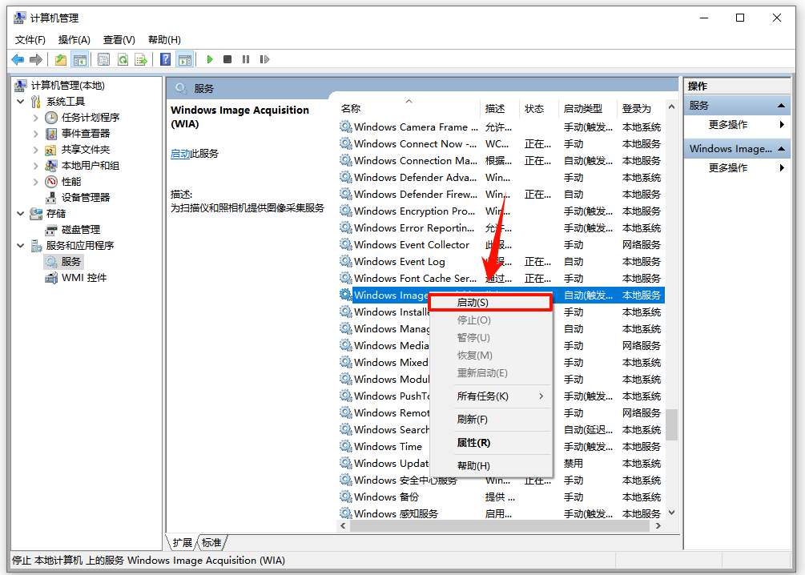This screenshot has height=575, width=805.
Task: Open 所有任务(K) submenu
Action: pos(490,396)
